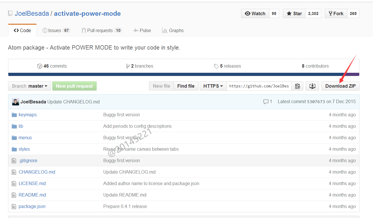Open the LICENSE.md file link
Image resolution: width=373 pixels, height=218 pixels.
(32, 183)
